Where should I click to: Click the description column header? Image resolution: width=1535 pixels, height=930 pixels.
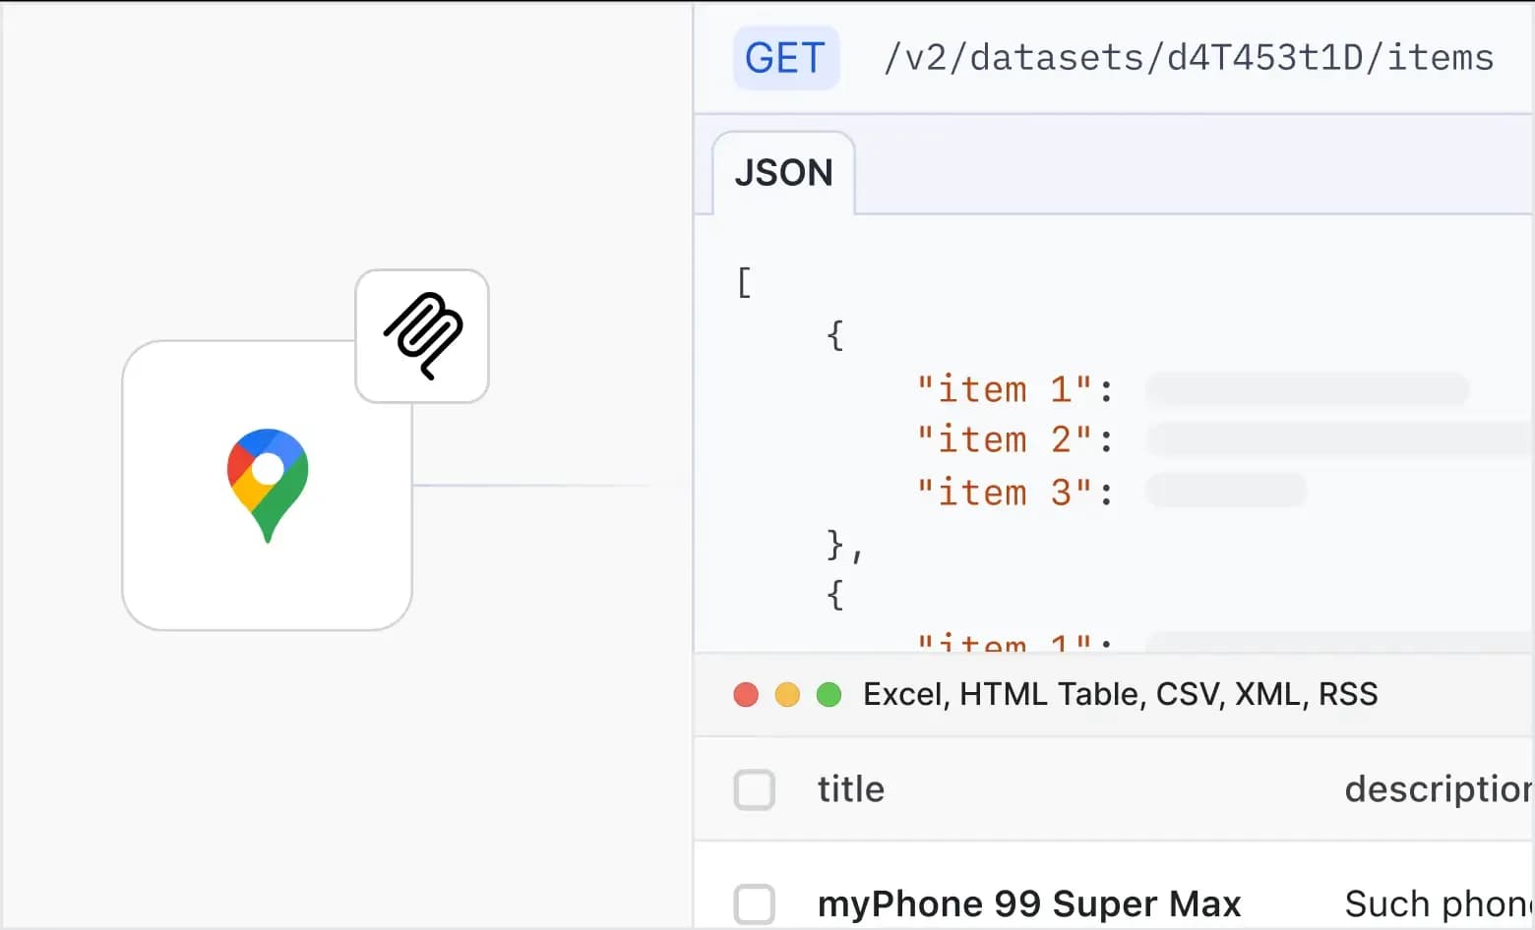coord(1437,789)
